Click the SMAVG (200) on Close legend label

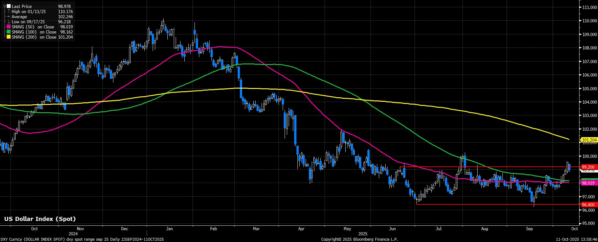pos(33,37)
